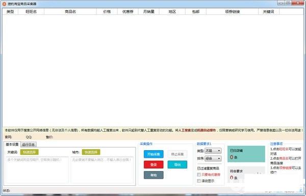Click the 领券链接 column header

coord(232,12)
